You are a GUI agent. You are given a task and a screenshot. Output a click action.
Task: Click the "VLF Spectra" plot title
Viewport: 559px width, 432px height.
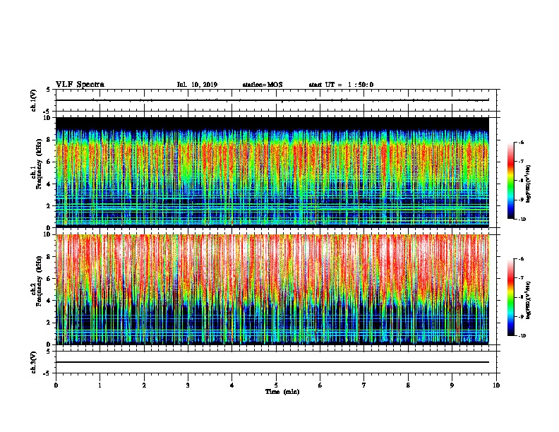coord(80,85)
